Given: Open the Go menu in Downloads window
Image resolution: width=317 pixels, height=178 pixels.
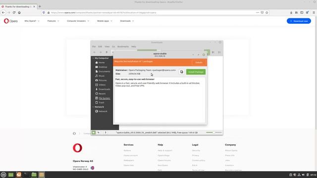Looking at the screenshot, I should click(113, 46).
